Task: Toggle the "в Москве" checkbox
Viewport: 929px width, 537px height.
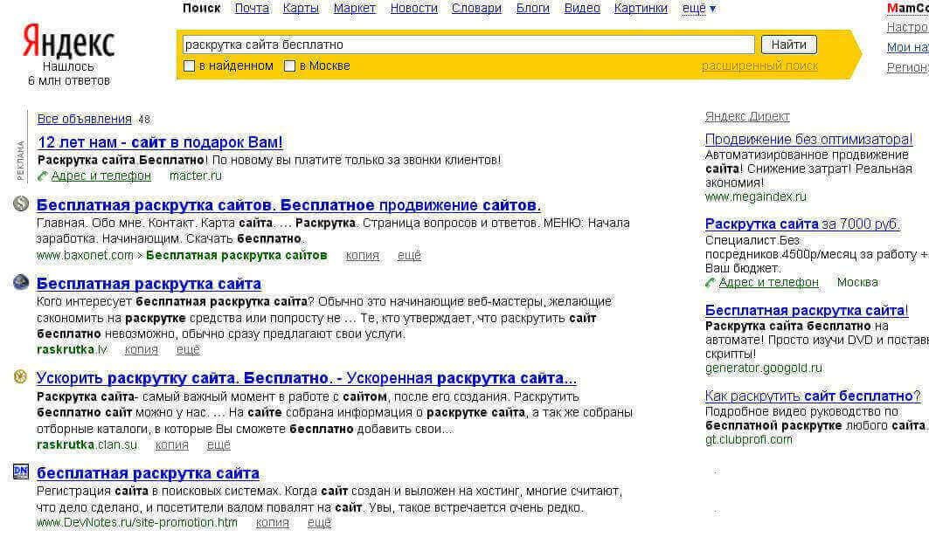Action: coord(290,66)
